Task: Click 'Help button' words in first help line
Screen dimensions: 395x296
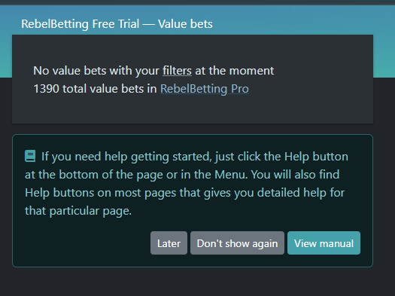Action: [317, 157]
